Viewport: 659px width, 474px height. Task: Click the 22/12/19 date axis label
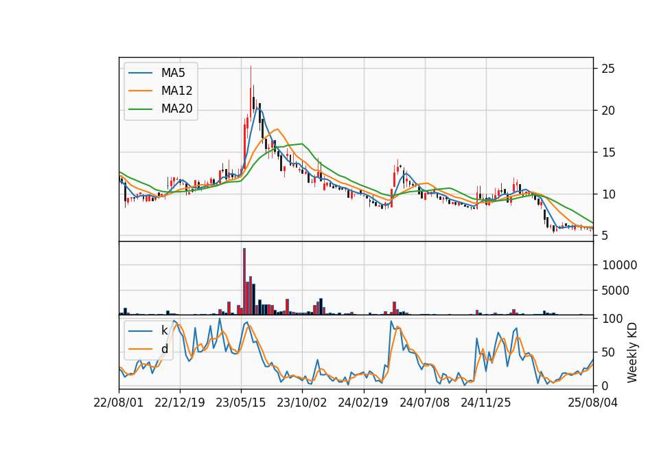point(180,403)
